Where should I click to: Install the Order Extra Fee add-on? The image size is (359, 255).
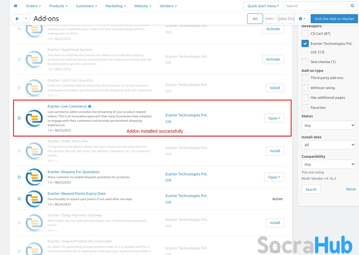275,151
